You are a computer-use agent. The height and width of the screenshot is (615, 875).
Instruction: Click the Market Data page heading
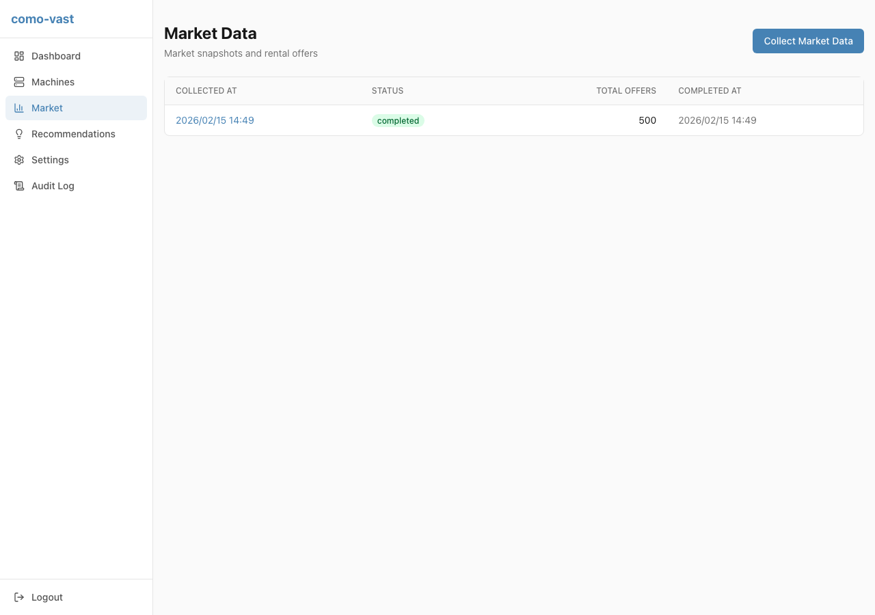[211, 33]
